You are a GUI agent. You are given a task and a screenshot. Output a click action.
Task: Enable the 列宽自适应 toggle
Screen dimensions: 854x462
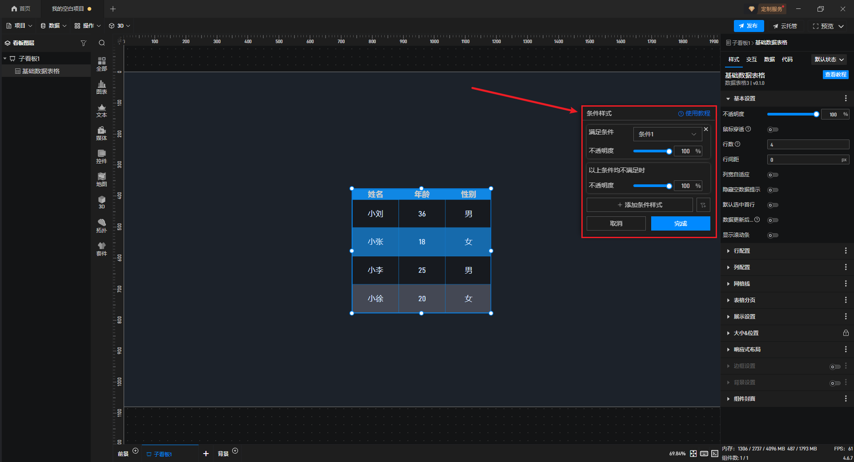[x=773, y=175]
